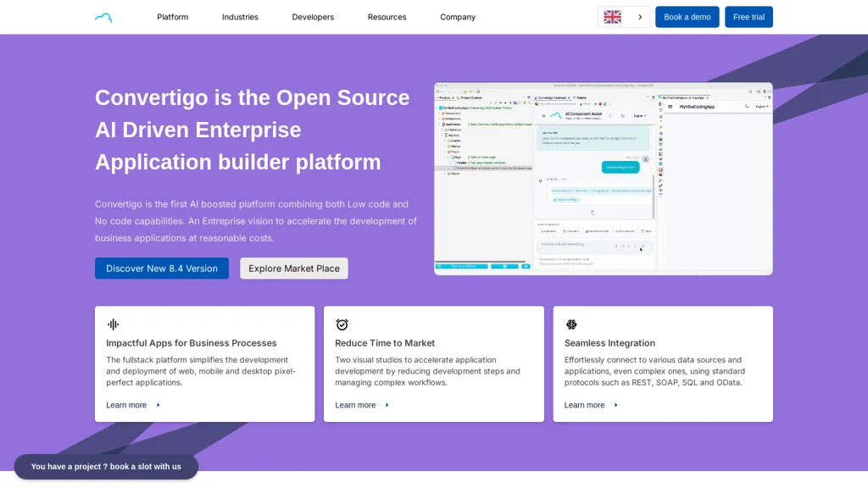Viewport: 868px width, 488px height.
Task: Click Learn more under Reduce Time to Market
Action: tap(355, 405)
